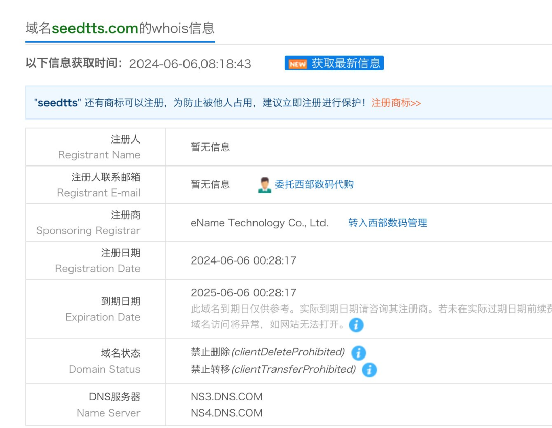Click 暂无信息 in the Registrant E-mail row

[x=211, y=185]
